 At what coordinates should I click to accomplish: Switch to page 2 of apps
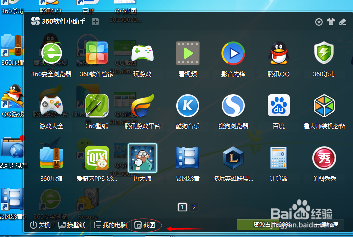pyautogui.click(x=194, y=207)
